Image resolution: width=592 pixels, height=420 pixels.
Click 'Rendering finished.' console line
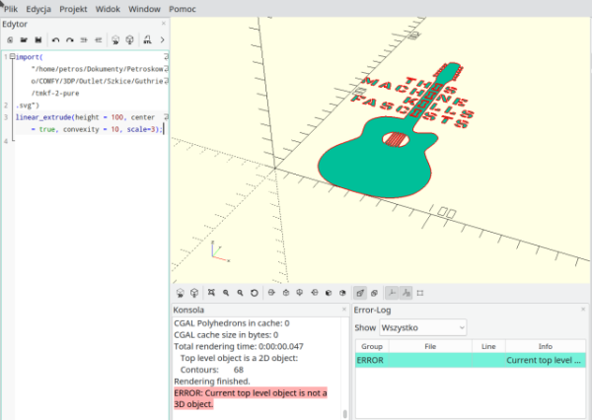click(212, 382)
